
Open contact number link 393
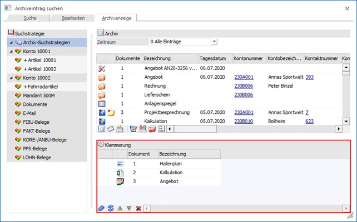pos(309,77)
